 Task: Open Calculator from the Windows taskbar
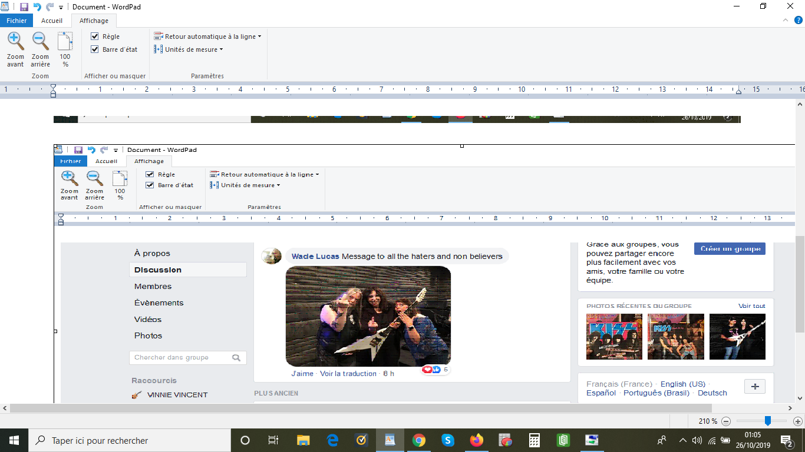coord(535,440)
